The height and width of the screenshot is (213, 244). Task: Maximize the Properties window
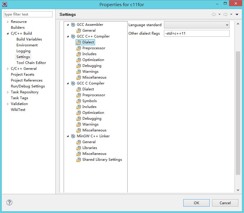coord(225,3)
